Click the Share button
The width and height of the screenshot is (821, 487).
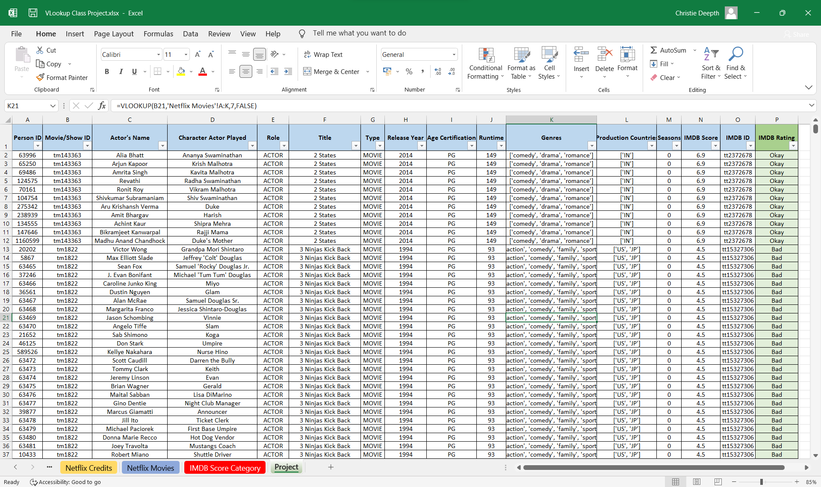797,34
